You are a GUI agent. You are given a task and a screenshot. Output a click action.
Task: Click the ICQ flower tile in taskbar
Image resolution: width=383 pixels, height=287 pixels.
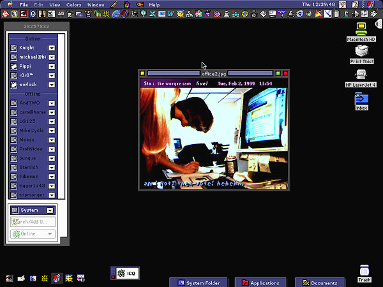(125, 274)
